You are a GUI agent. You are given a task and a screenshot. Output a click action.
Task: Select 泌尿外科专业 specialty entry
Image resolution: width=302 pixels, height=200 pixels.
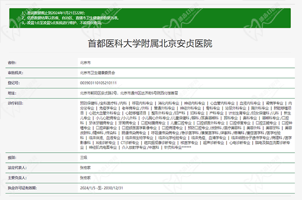[236, 108]
